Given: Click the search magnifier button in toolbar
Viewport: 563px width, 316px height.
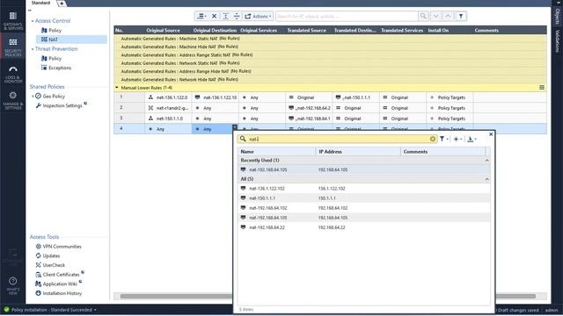Looking at the screenshot, I should pos(423,16).
